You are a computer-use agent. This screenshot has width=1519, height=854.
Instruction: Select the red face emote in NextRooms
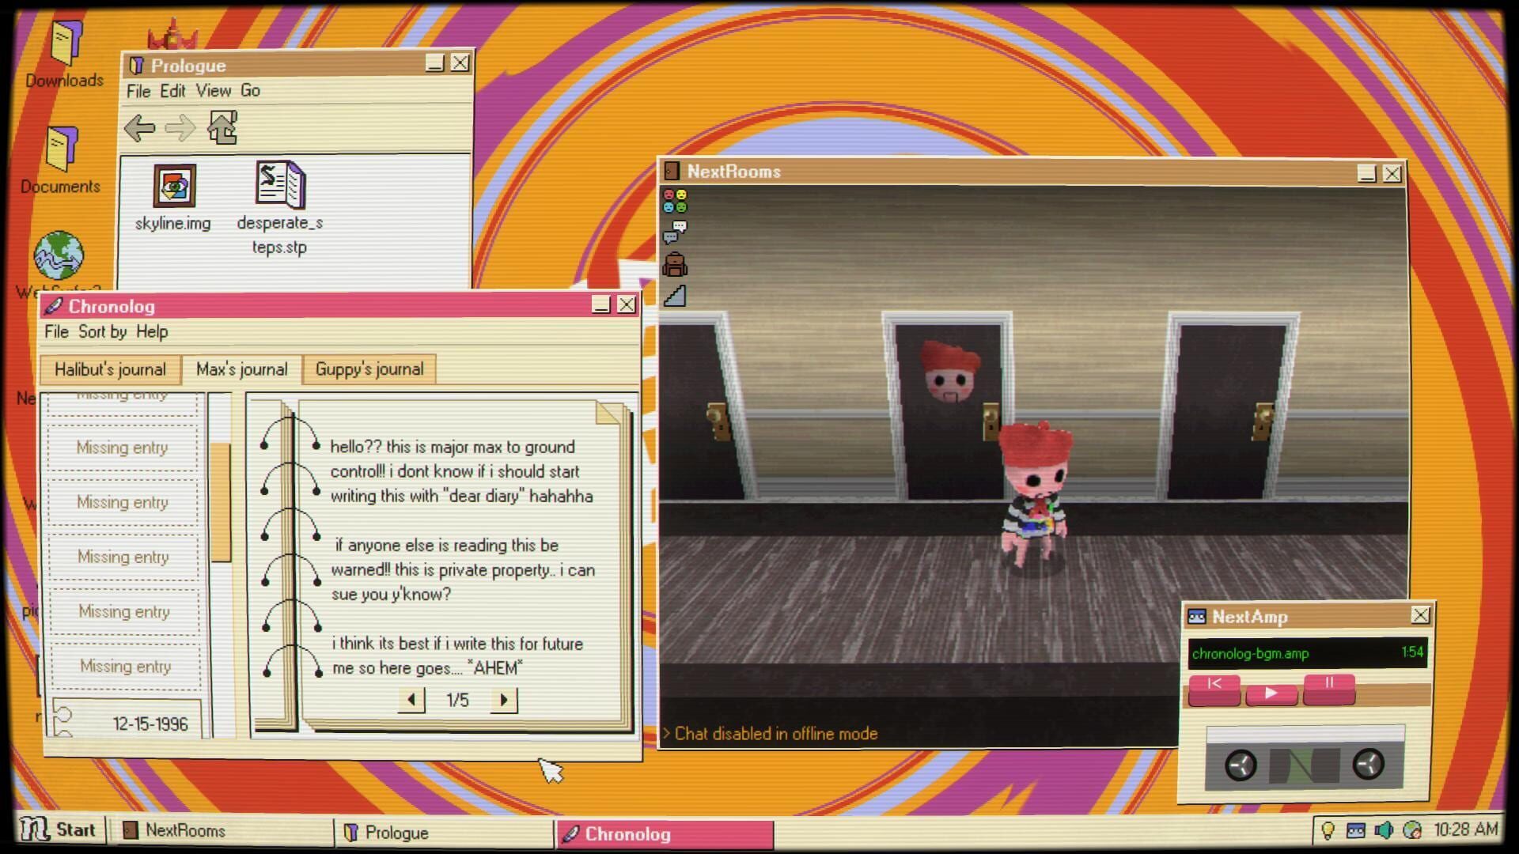click(x=669, y=195)
